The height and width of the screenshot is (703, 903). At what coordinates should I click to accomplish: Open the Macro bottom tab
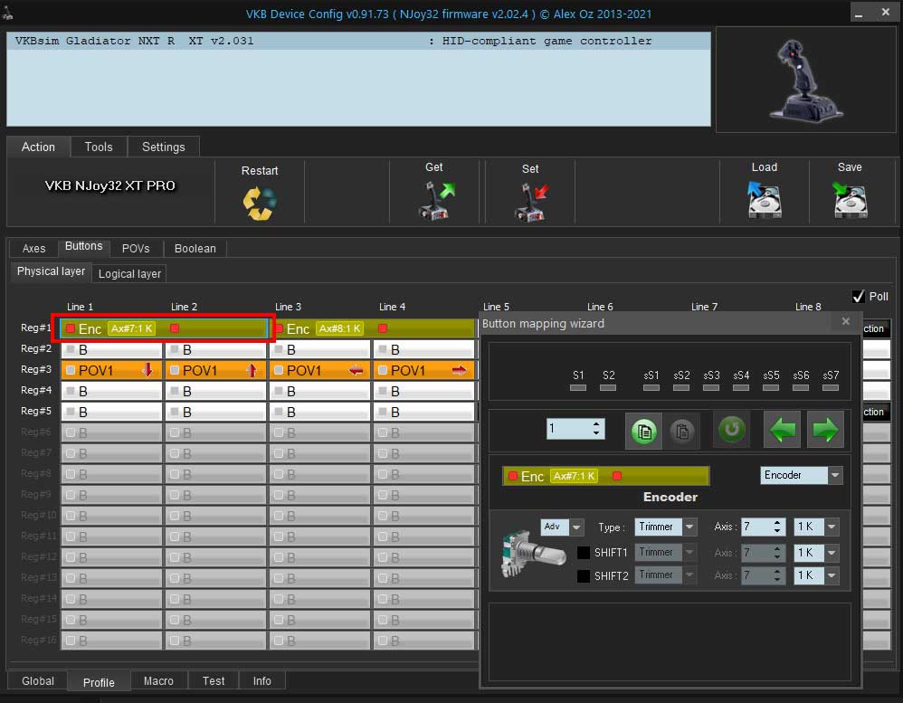tap(158, 680)
